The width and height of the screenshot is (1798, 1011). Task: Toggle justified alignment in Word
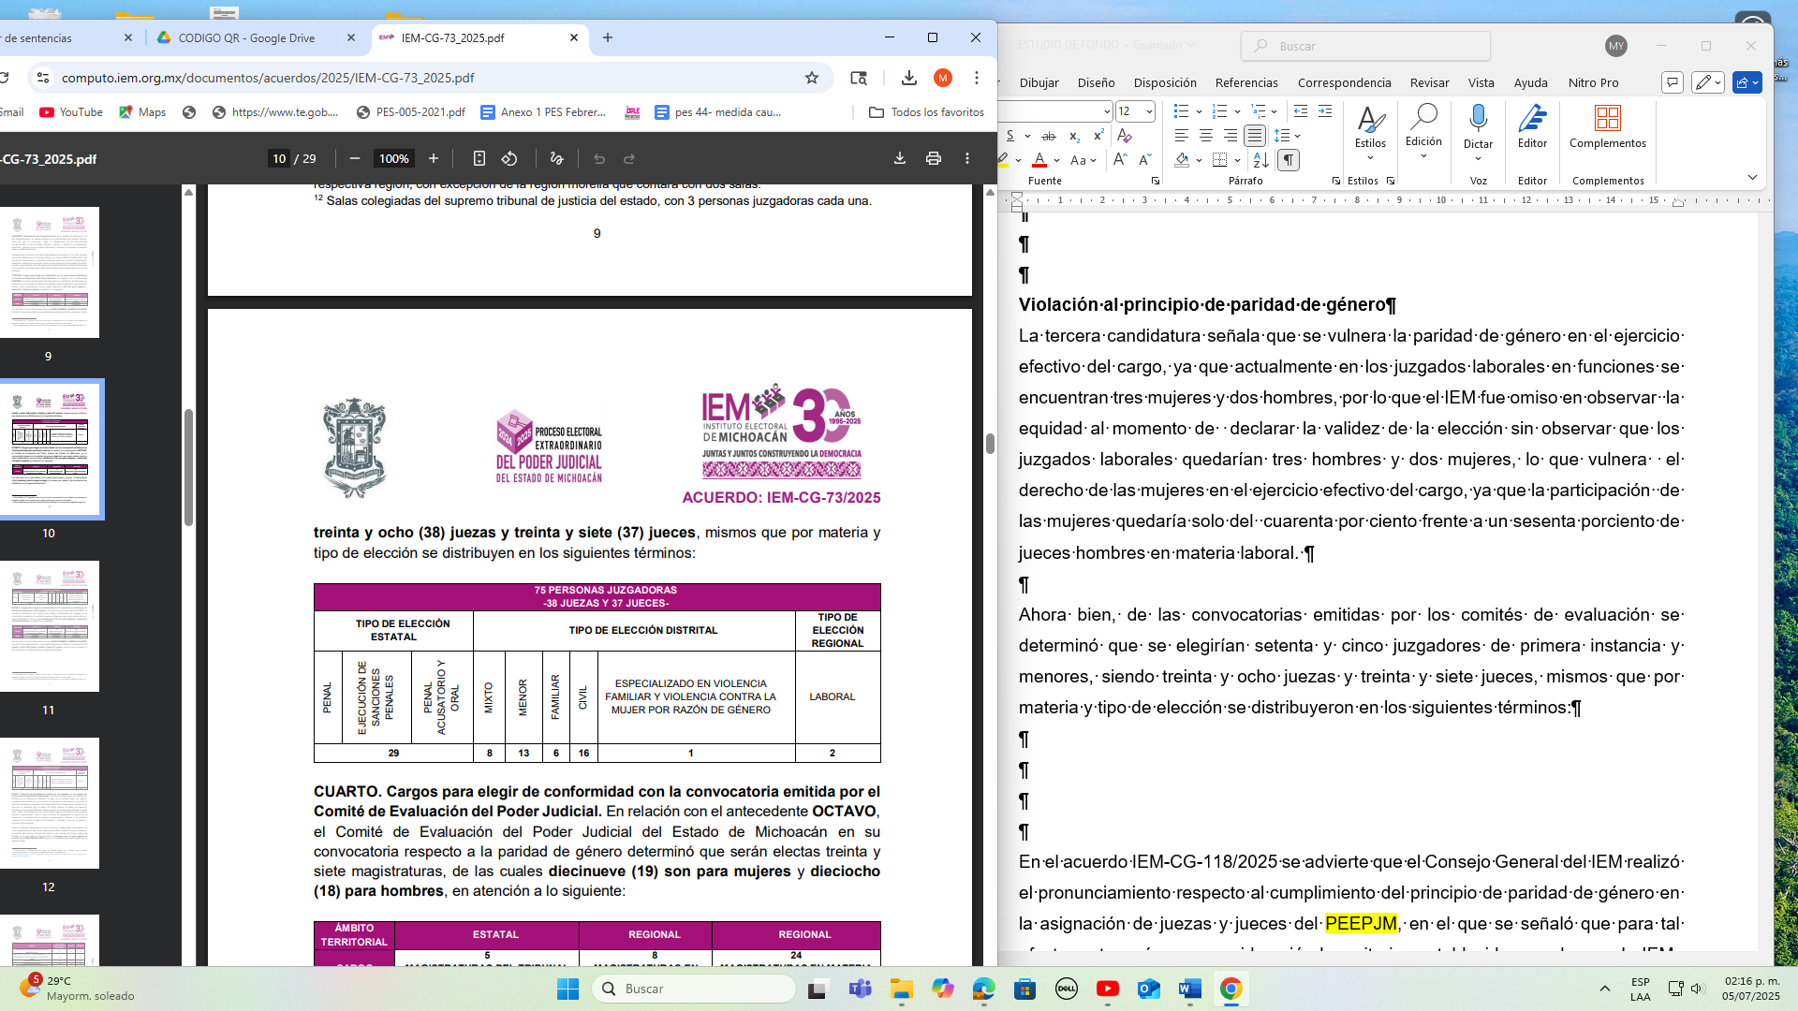click(1255, 136)
